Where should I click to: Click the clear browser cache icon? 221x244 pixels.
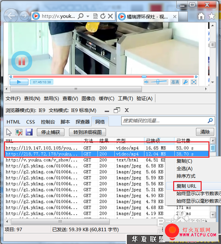19,132
